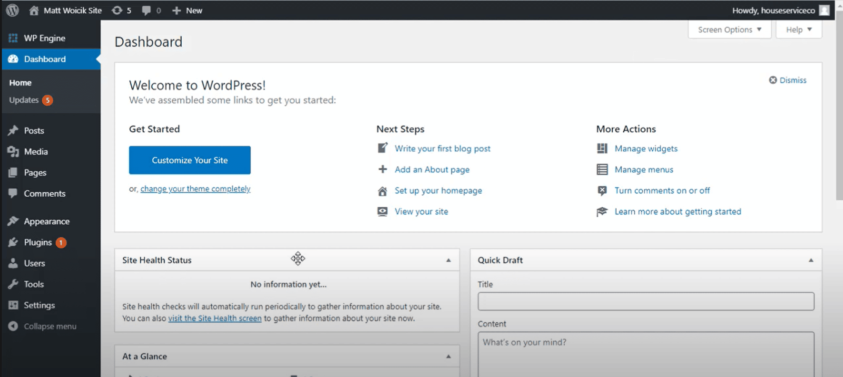
Task: Open the Appearance menu
Action: pyautogui.click(x=47, y=221)
